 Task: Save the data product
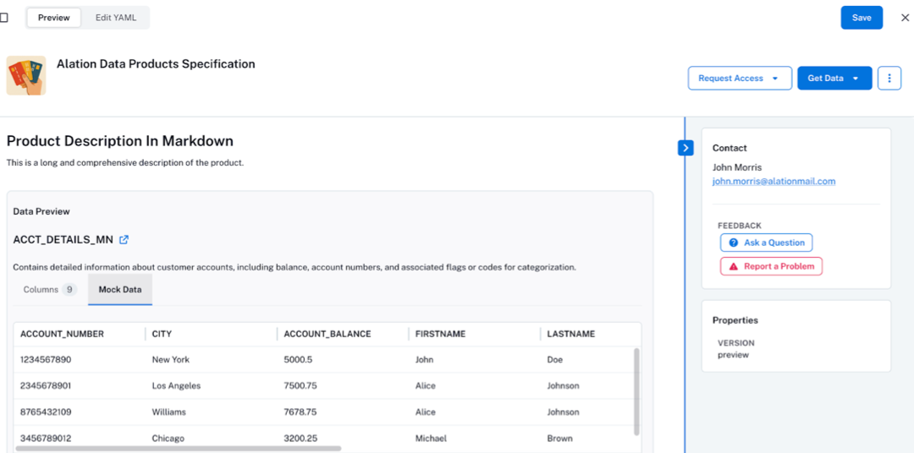tap(862, 18)
